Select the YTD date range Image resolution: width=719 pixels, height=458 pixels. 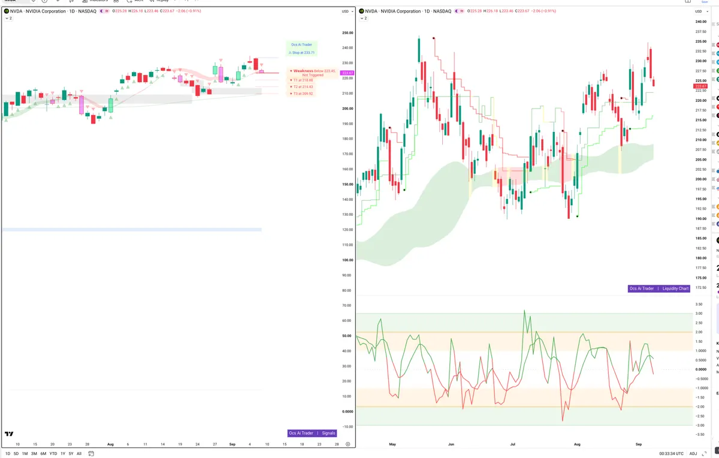click(53, 453)
